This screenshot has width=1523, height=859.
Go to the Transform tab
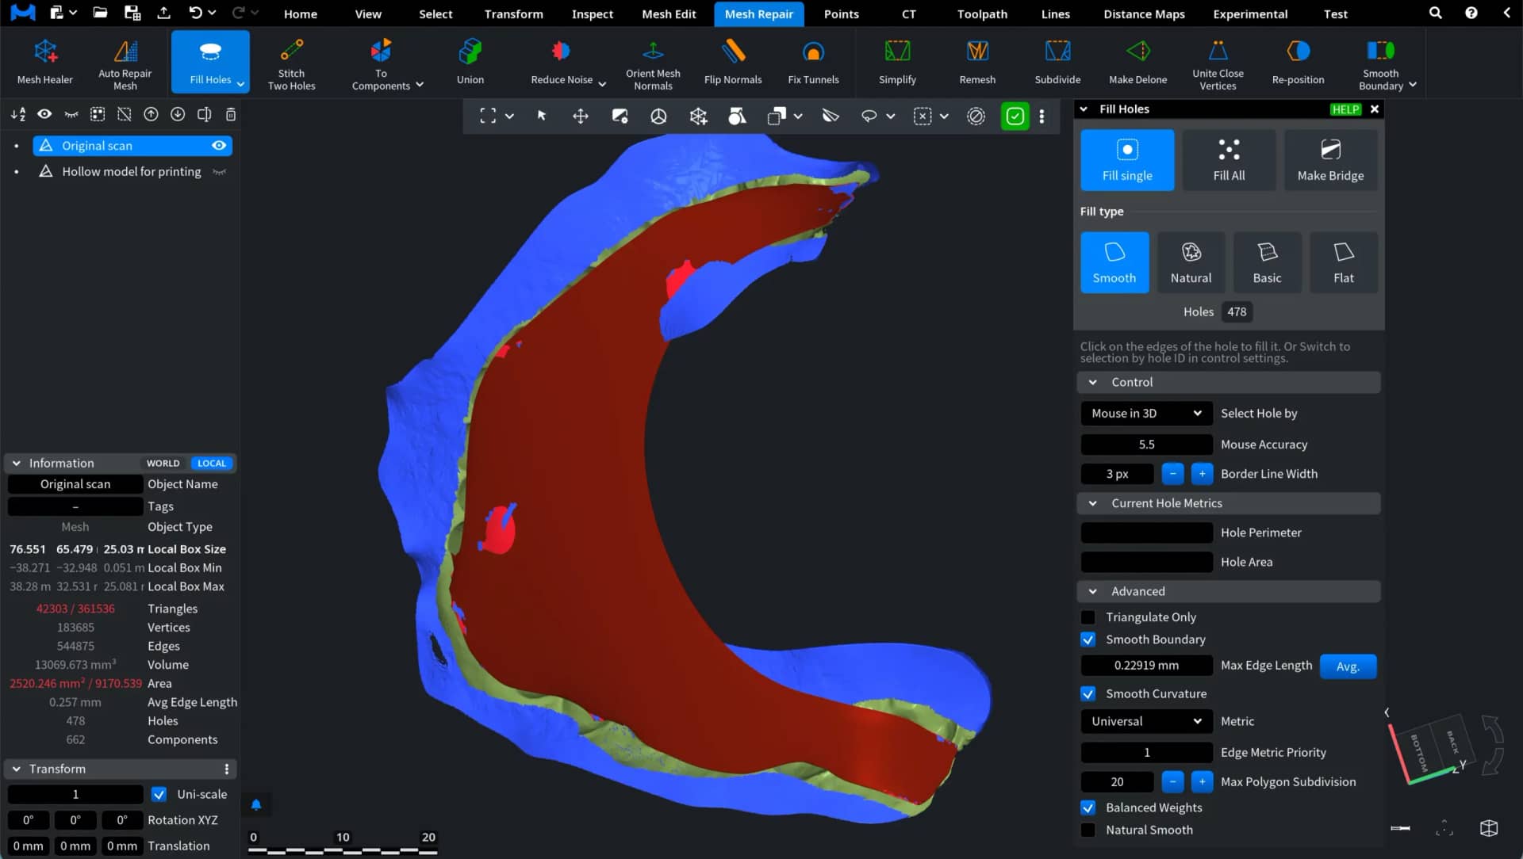point(513,13)
